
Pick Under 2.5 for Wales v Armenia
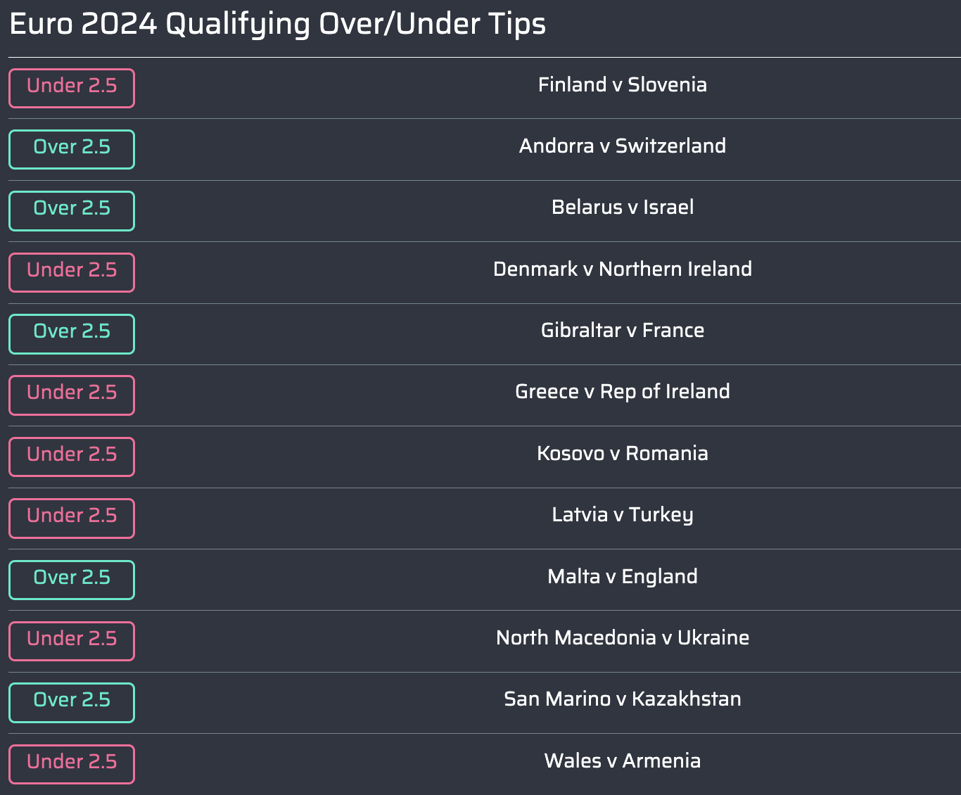pyautogui.click(x=72, y=764)
